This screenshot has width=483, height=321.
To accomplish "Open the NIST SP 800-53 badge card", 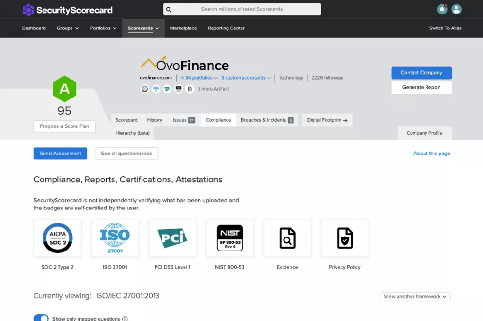I will (x=230, y=238).
